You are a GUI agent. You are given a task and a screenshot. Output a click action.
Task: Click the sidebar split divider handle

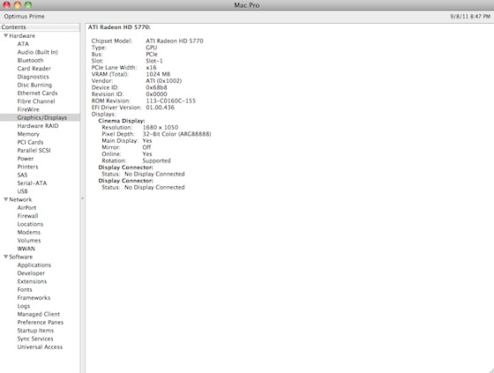[x=83, y=198]
